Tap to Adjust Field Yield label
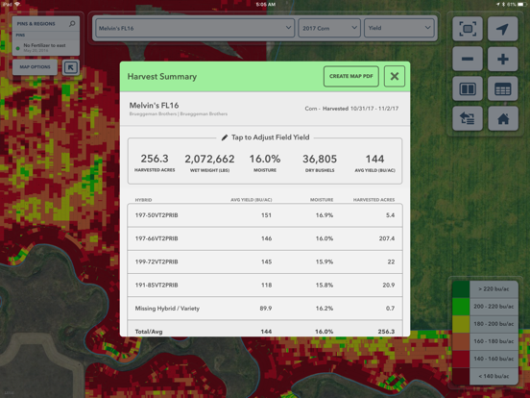 271,137
